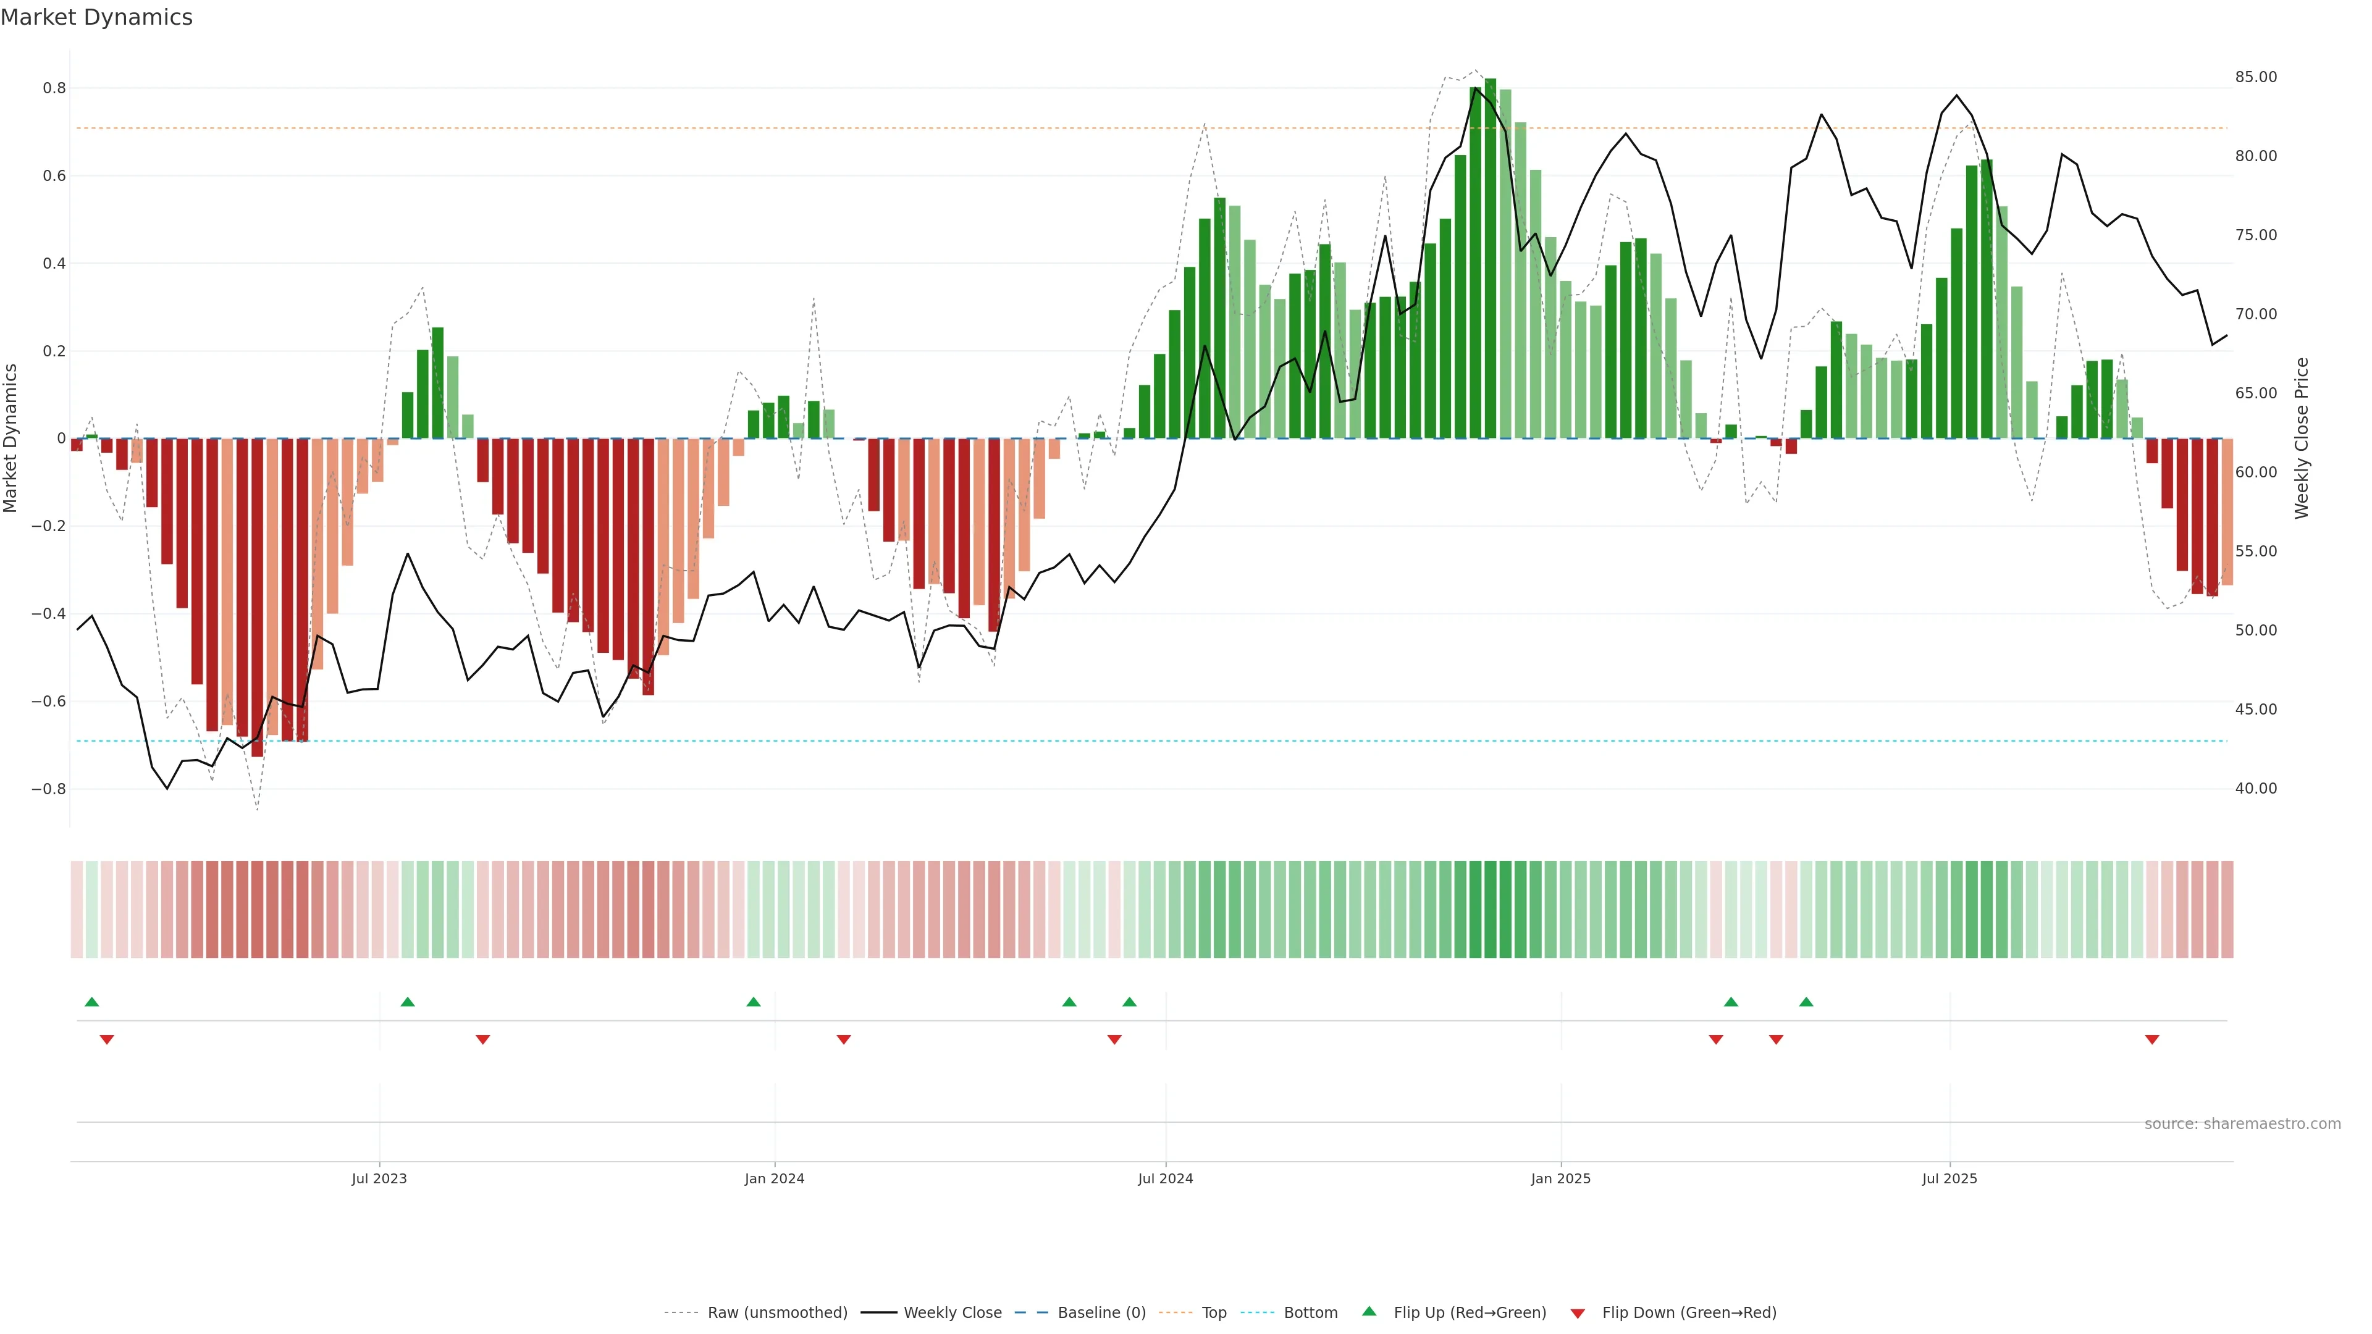Click the darkest green cell in heat strip
The width and height of the screenshot is (2372, 1334).
tap(1490, 908)
